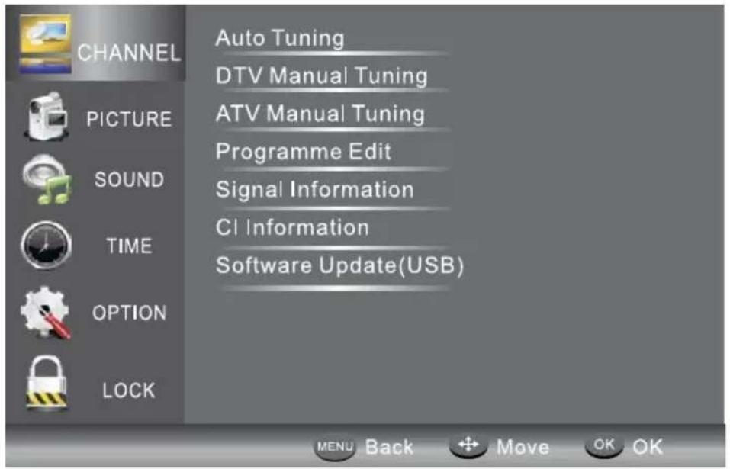Open the OPTION gear and screwdriver icon

(x=46, y=313)
